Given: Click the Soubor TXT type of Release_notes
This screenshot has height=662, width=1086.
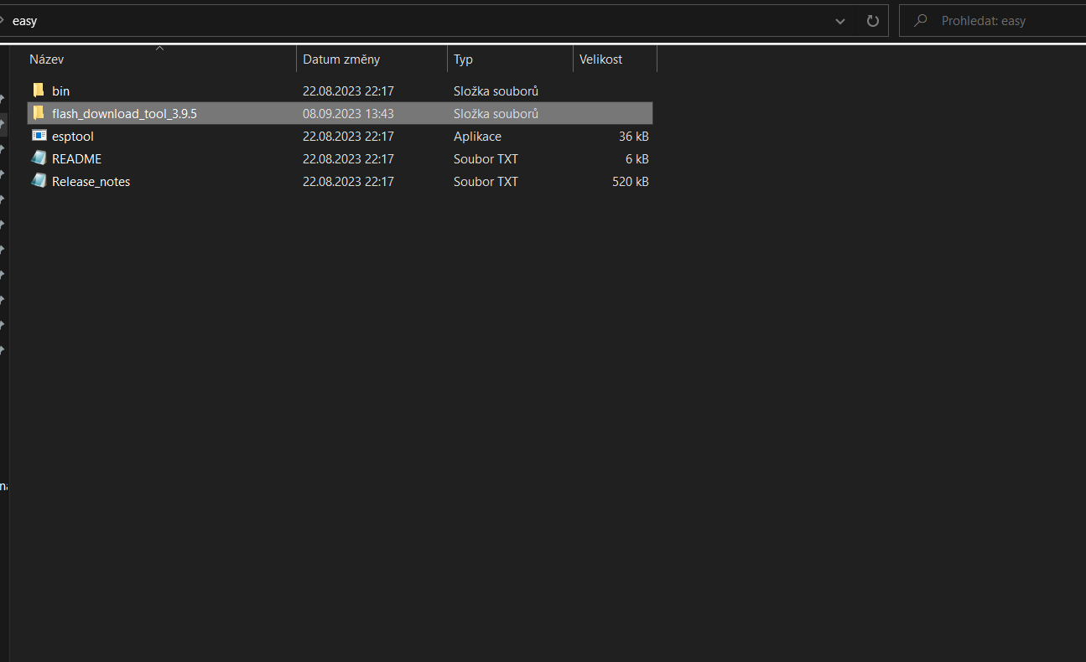Looking at the screenshot, I should coord(486,181).
